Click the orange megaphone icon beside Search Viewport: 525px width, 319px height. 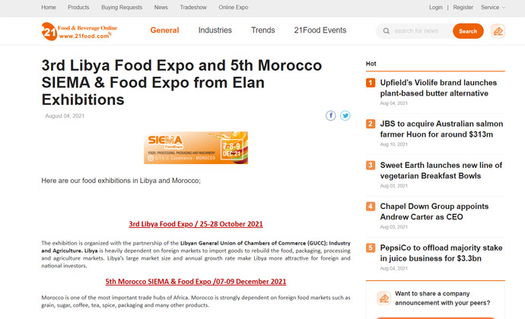(x=498, y=31)
